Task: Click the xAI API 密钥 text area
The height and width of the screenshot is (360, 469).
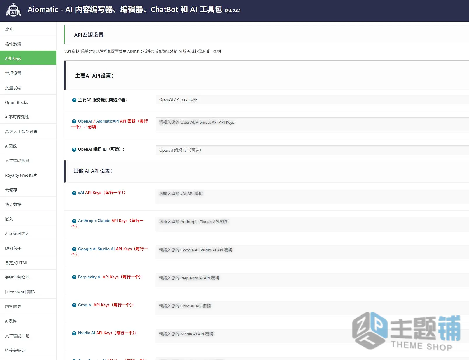Action: (x=312, y=196)
